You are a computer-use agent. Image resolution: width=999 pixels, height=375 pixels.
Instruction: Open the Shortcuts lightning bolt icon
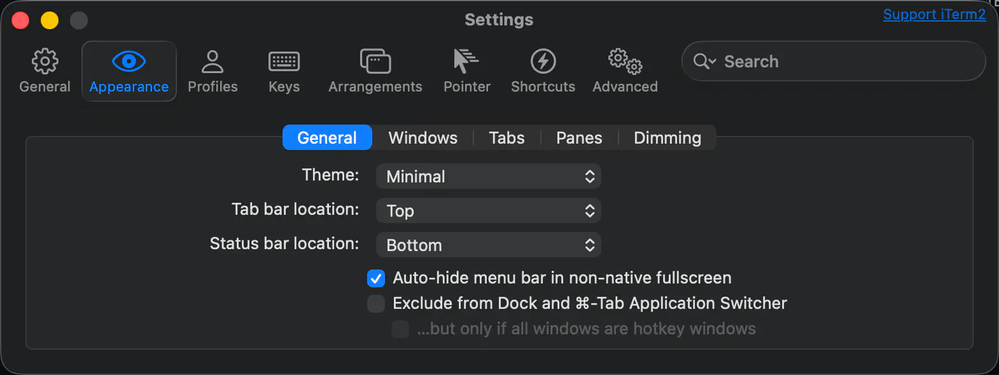point(543,62)
